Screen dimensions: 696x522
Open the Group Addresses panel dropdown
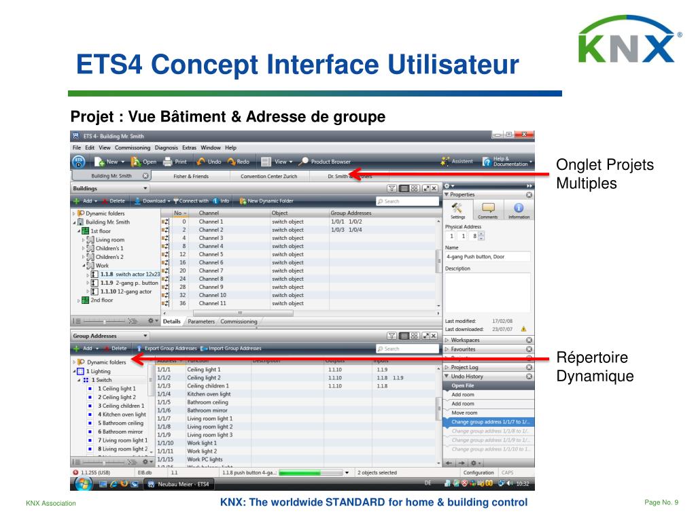[x=145, y=336]
